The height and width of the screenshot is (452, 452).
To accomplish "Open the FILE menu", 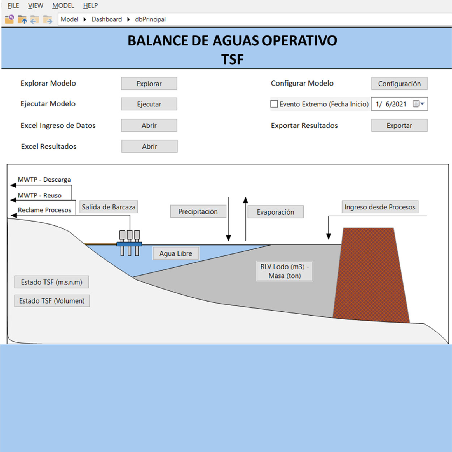I will tap(13, 5).
